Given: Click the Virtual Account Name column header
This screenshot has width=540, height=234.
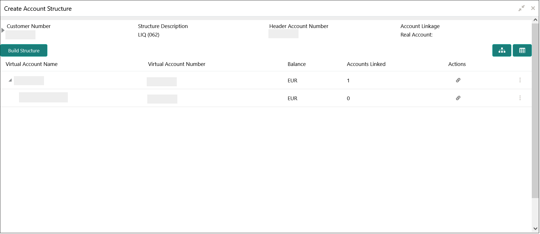Looking at the screenshot, I should click(x=31, y=64).
